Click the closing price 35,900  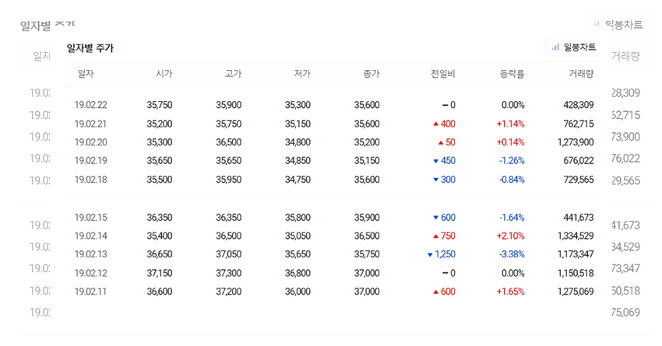[x=367, y=218]
